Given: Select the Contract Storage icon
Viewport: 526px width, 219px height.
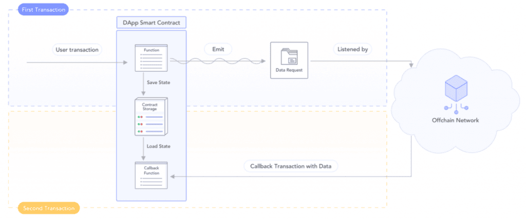Looking at the screenshot, I should point(151,116).
